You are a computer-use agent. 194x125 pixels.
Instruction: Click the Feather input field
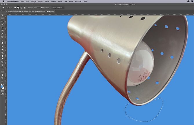(37, 7)
